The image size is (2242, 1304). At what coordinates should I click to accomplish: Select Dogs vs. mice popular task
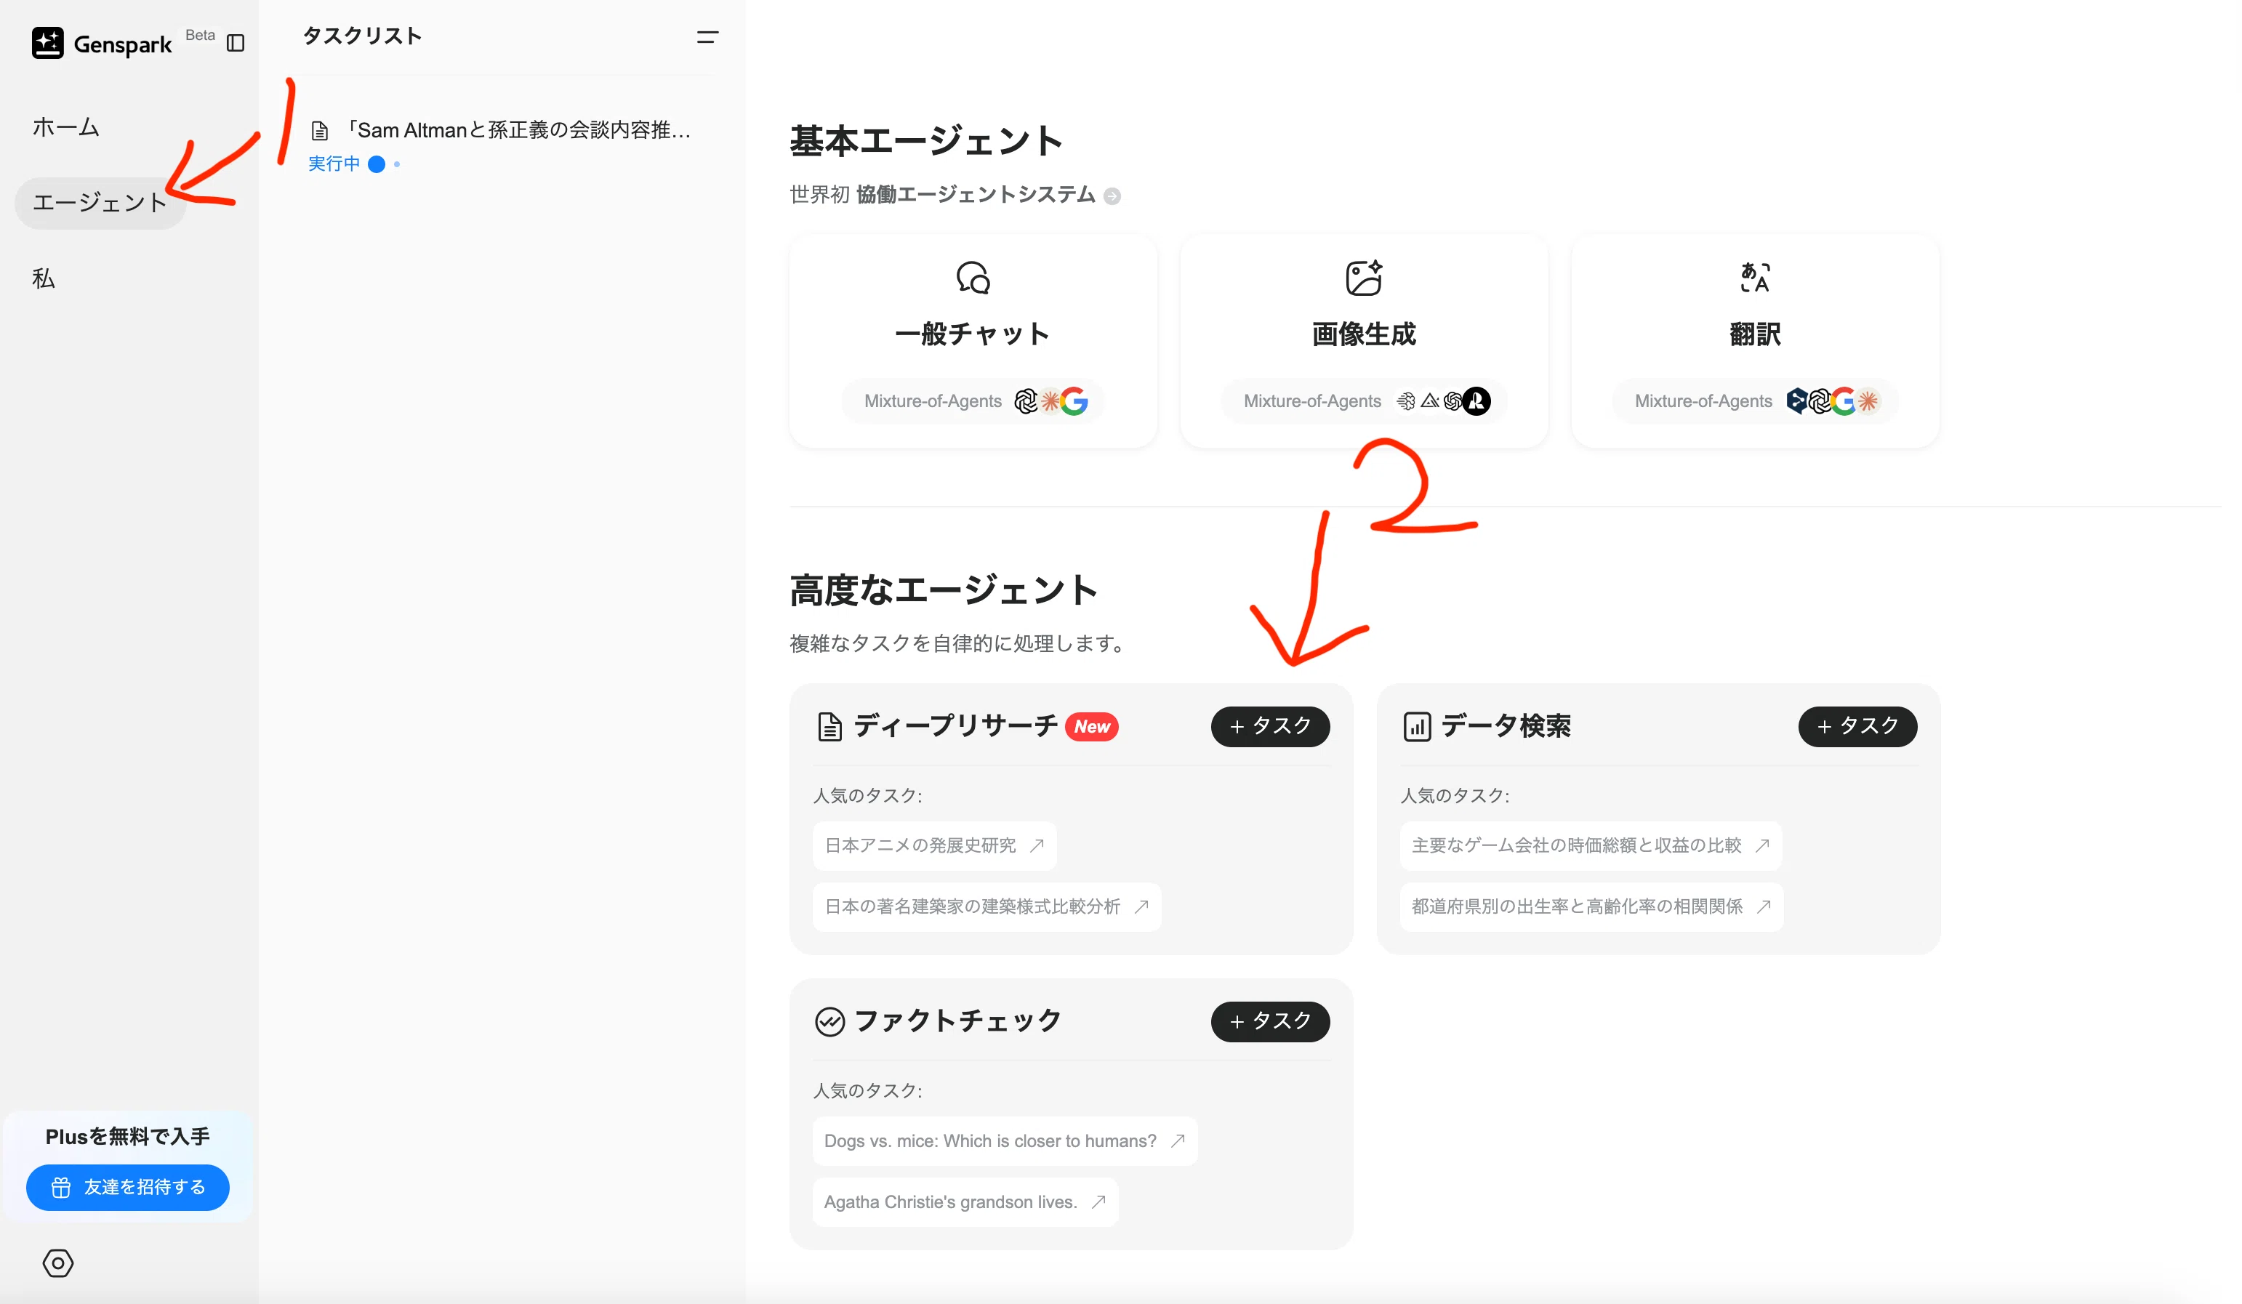pos(1005,1140)
